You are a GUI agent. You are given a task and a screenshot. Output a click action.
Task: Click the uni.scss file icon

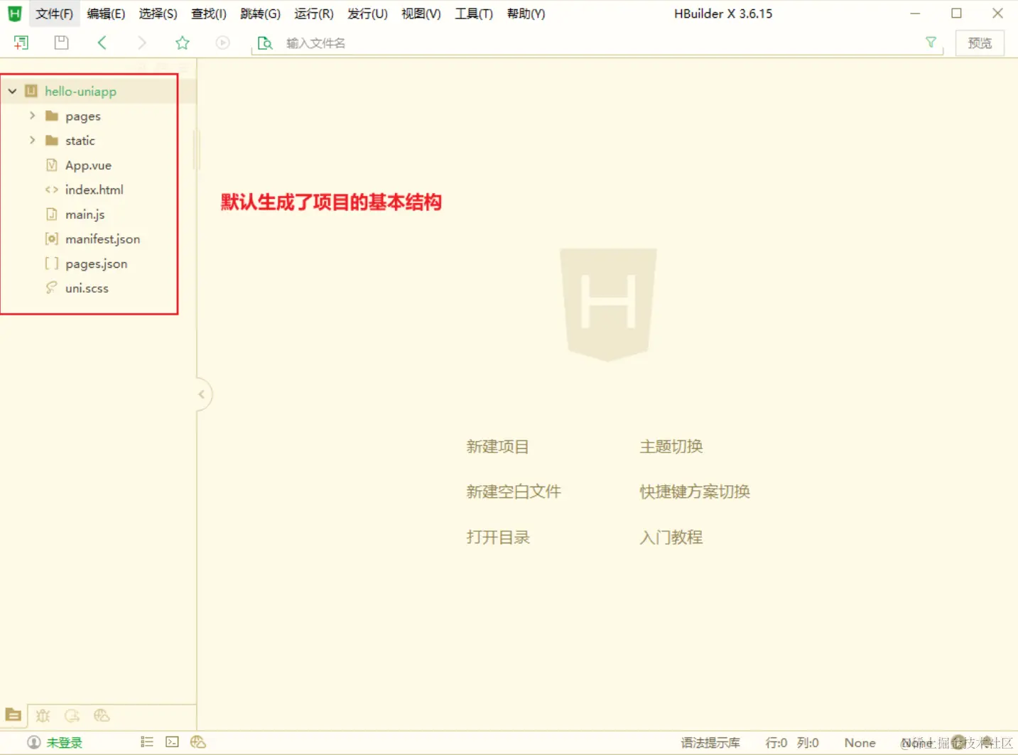click(x=51, y=288)
